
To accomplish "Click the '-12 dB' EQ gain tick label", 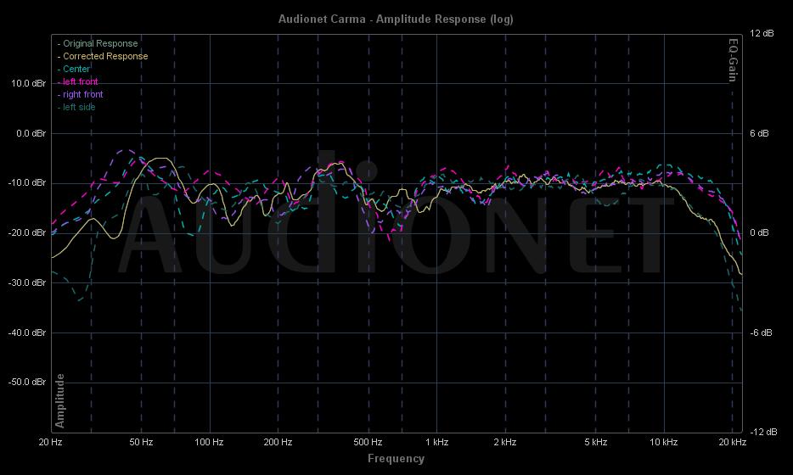I will click(x=763, y=432).
